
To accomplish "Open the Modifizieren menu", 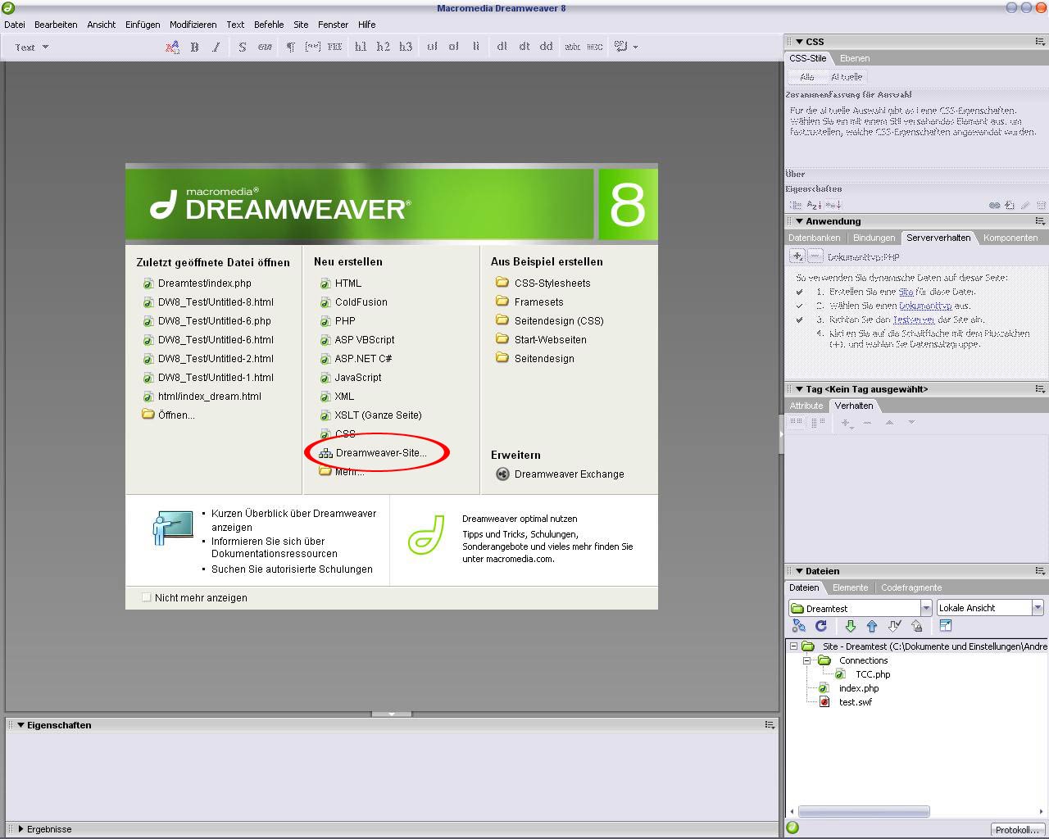I will pyautogui.click(x=193, y=25).
